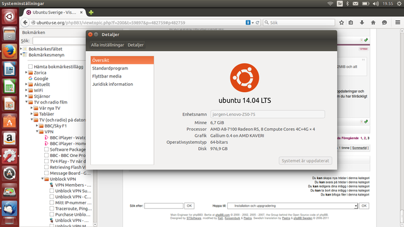Click the System Settings gear-and-wrench dock icon
This screenshot has width=404, height=227.
9,156
